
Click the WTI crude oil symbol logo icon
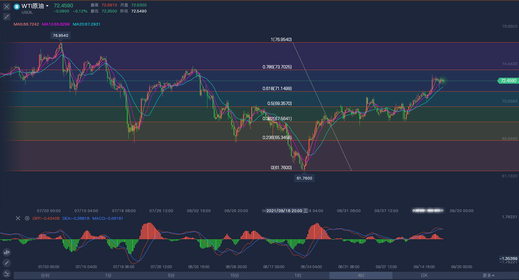tap(17, 6)
